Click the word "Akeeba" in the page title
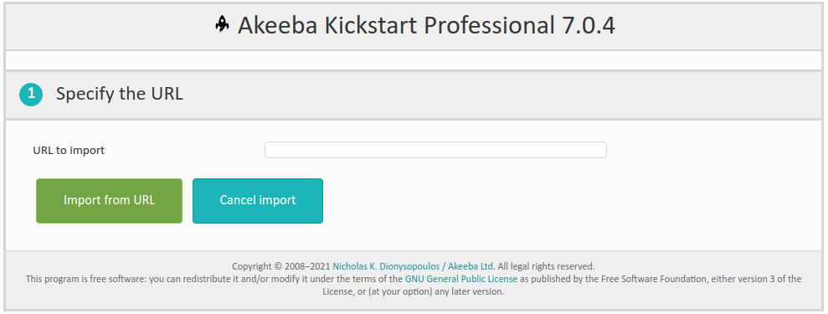The image size is (828, 314). point(278,25)
